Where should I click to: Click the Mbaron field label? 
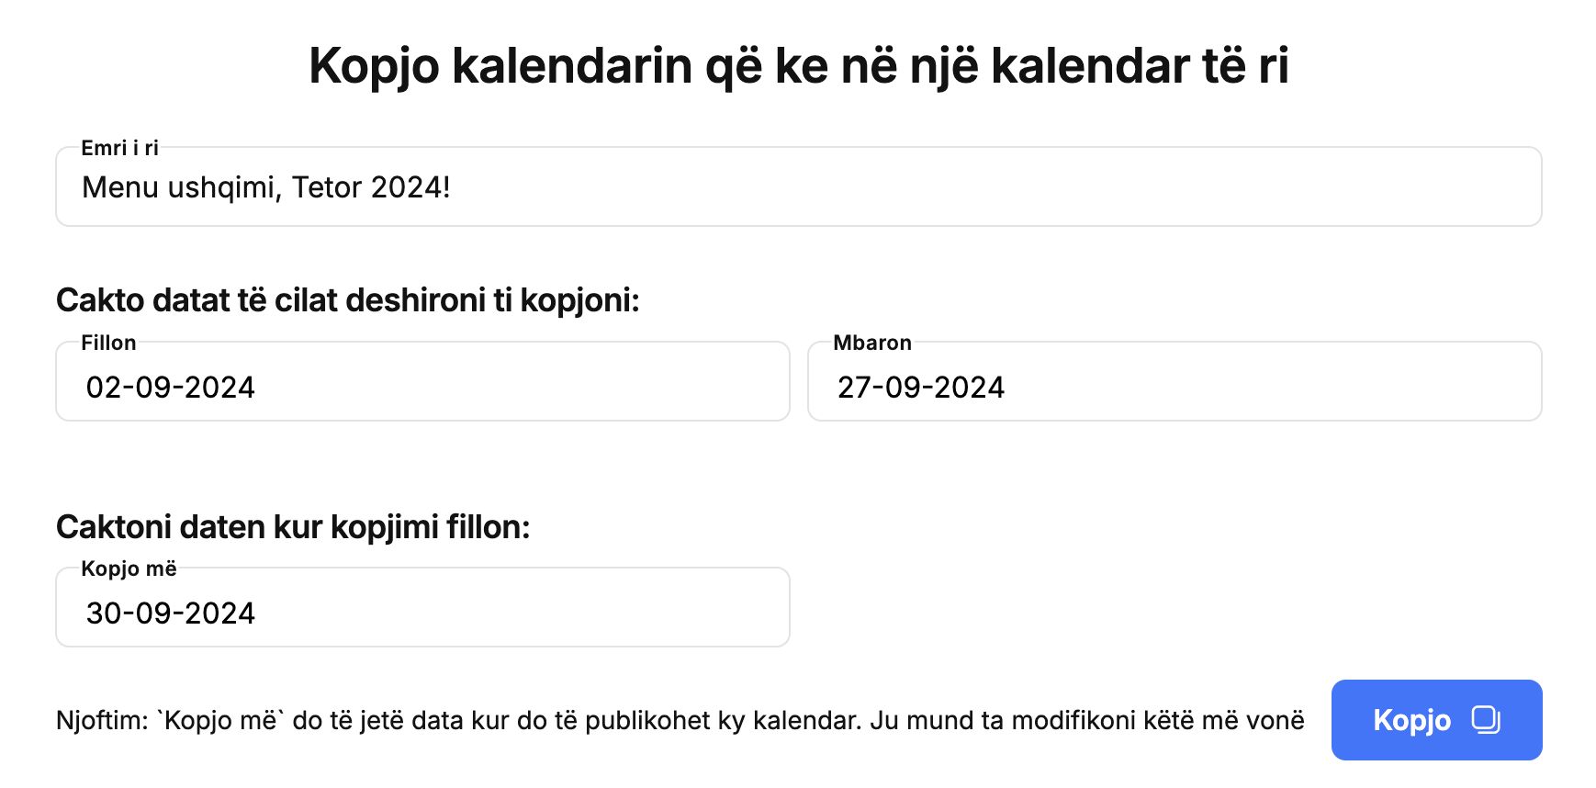872,343
